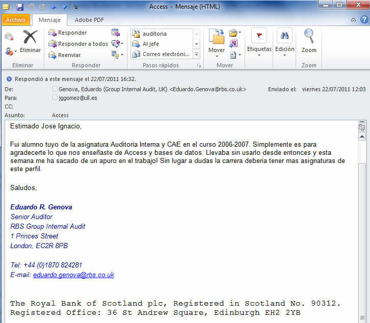Open the Archivo tab

[16, 20]
